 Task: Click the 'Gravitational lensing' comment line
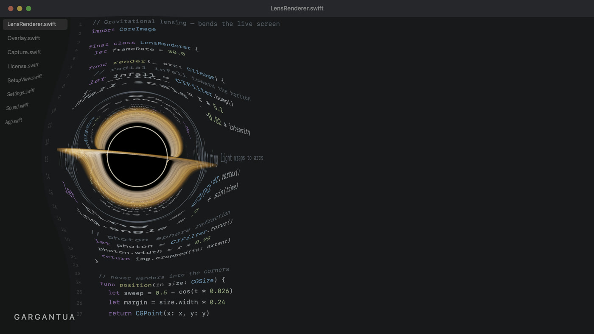point(186,23)
